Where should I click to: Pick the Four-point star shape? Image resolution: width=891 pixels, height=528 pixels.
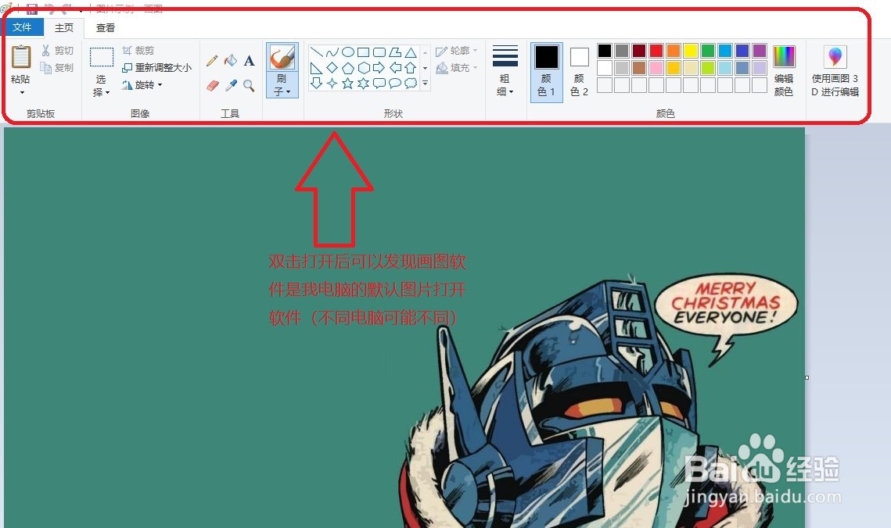332,84
